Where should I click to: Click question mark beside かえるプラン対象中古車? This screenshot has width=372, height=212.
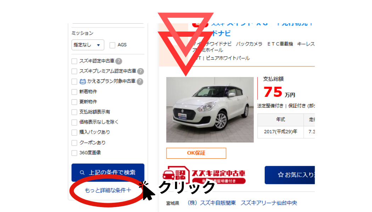pyautogui.click(x=140, y=82)
